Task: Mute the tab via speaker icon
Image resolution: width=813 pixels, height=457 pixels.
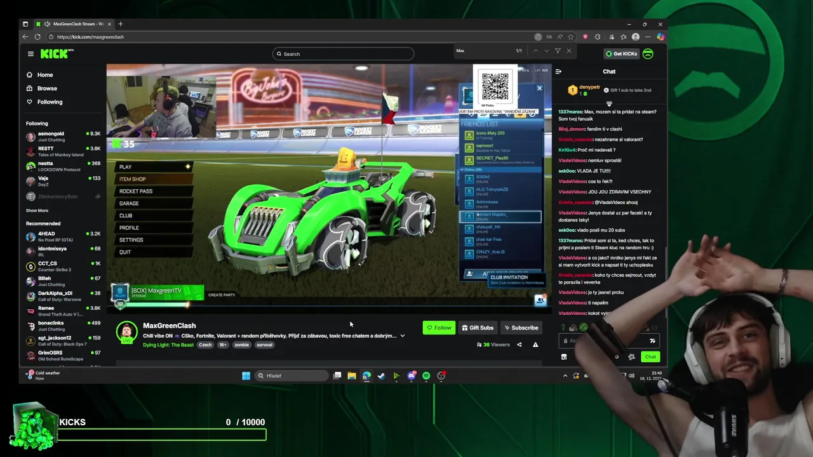Action: coord(47,24)
